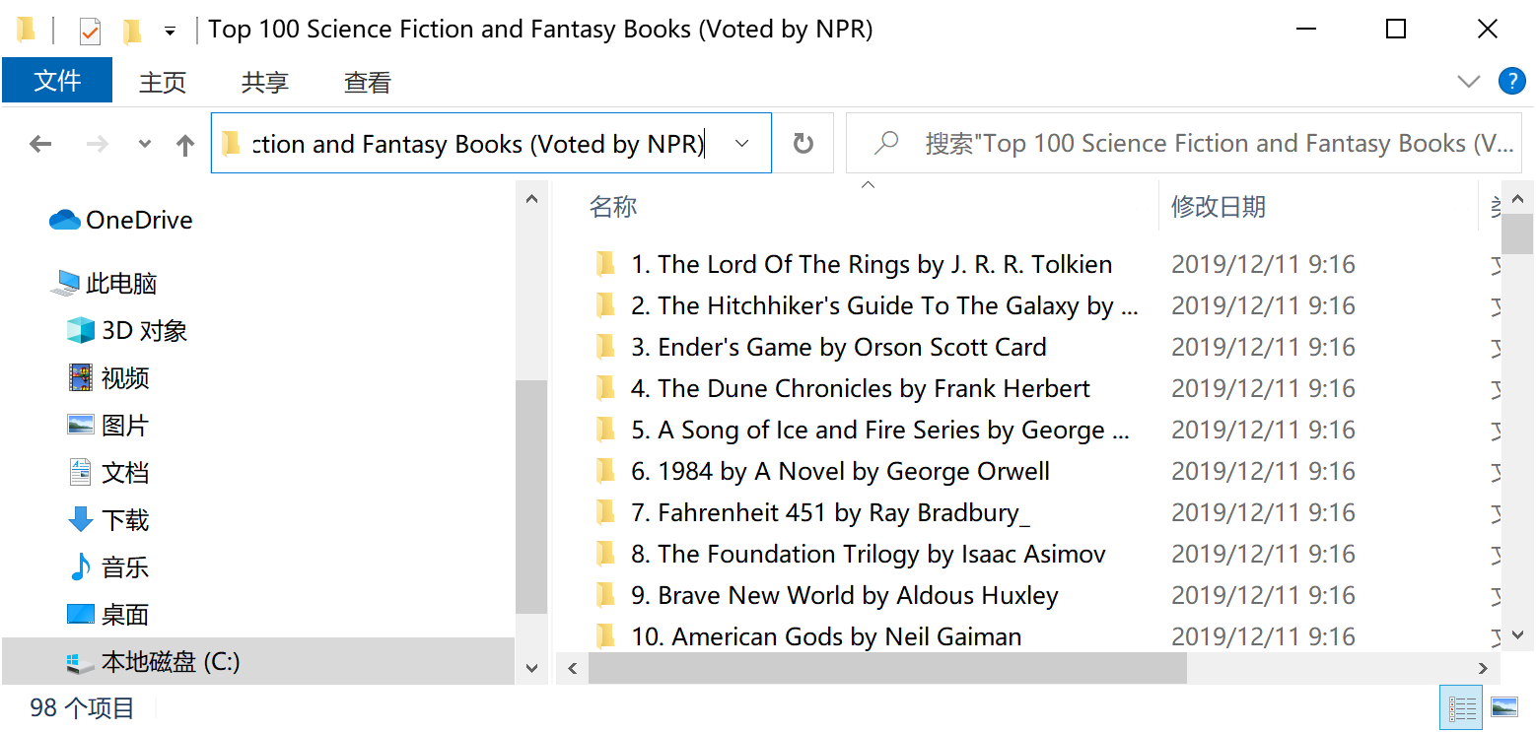Open the Quick Access Toolbar customize dropdown
Image resolution: width=1536 pixels, height=732 pixels.
pos(170,32)
